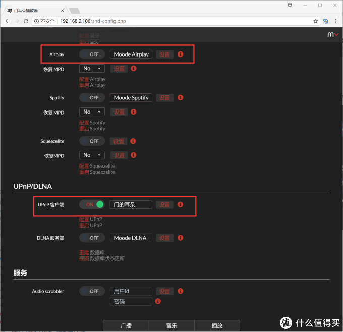Click 设置 for 恢复 MPD under Spotify

pyautogui.click(x=119, y=112)
